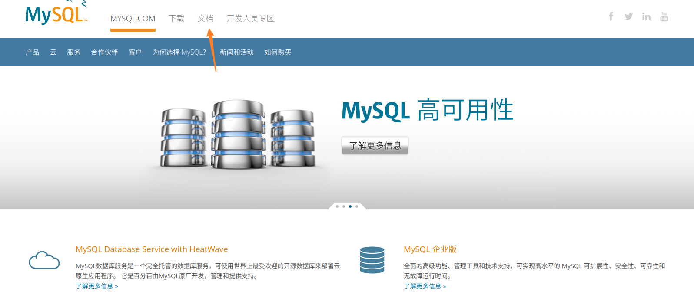Click the HeatWave description starting MySQL数据库服务是一个完全托管
This screenshot has width=694, height=295.
[208, 271]
